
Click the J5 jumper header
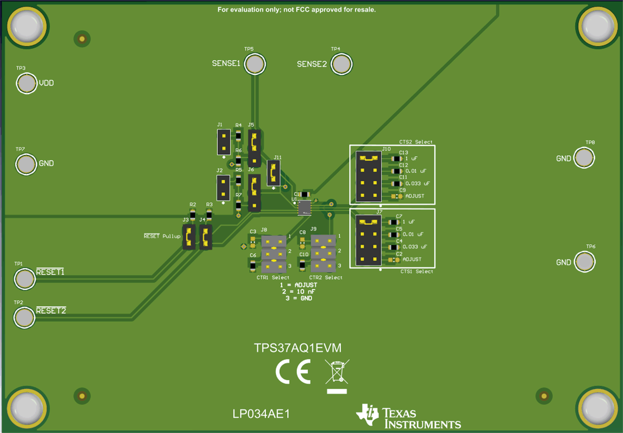click(x=254, y=148)
